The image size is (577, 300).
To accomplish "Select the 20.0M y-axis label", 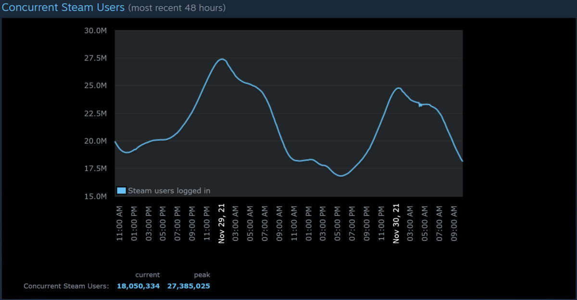I will pyautogui.click(x=95, y=141).
